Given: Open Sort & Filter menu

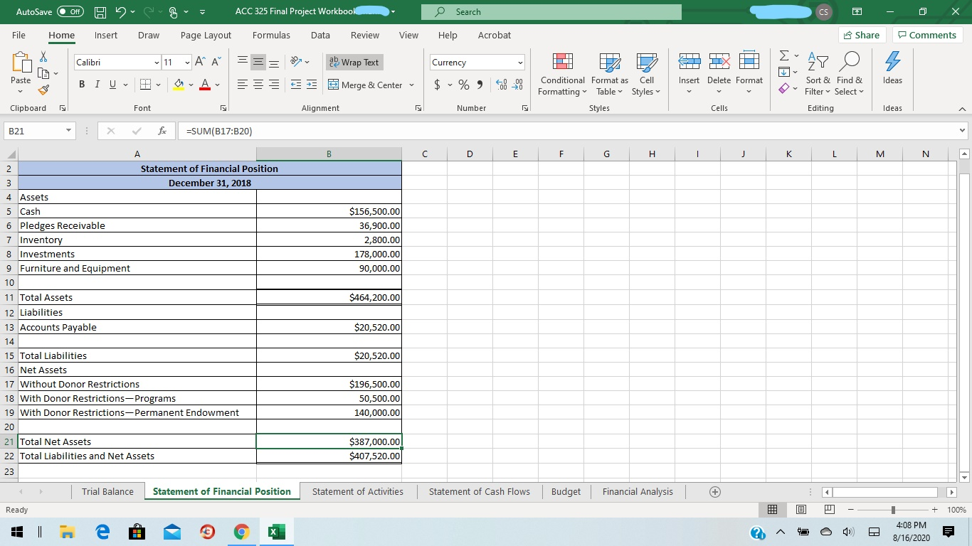Looking at the screenshot, I should [818, 74].
